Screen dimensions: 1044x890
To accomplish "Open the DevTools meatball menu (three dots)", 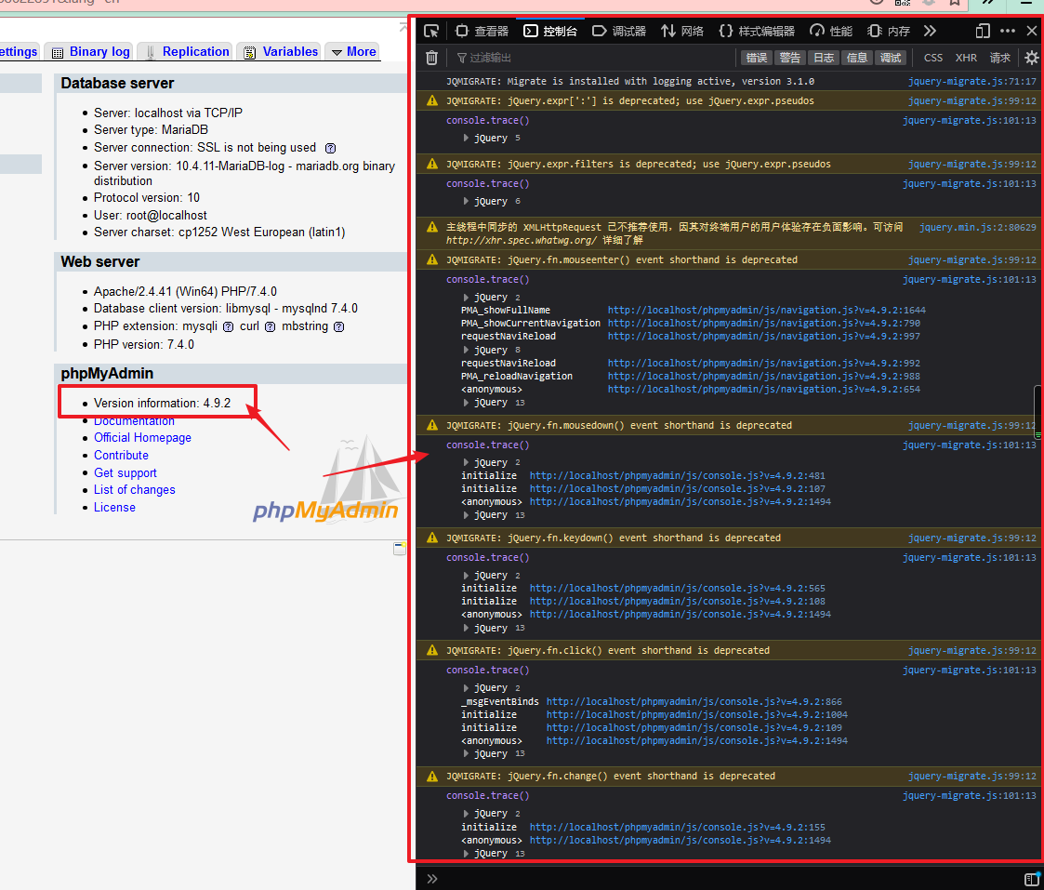I will (1007, 31).
